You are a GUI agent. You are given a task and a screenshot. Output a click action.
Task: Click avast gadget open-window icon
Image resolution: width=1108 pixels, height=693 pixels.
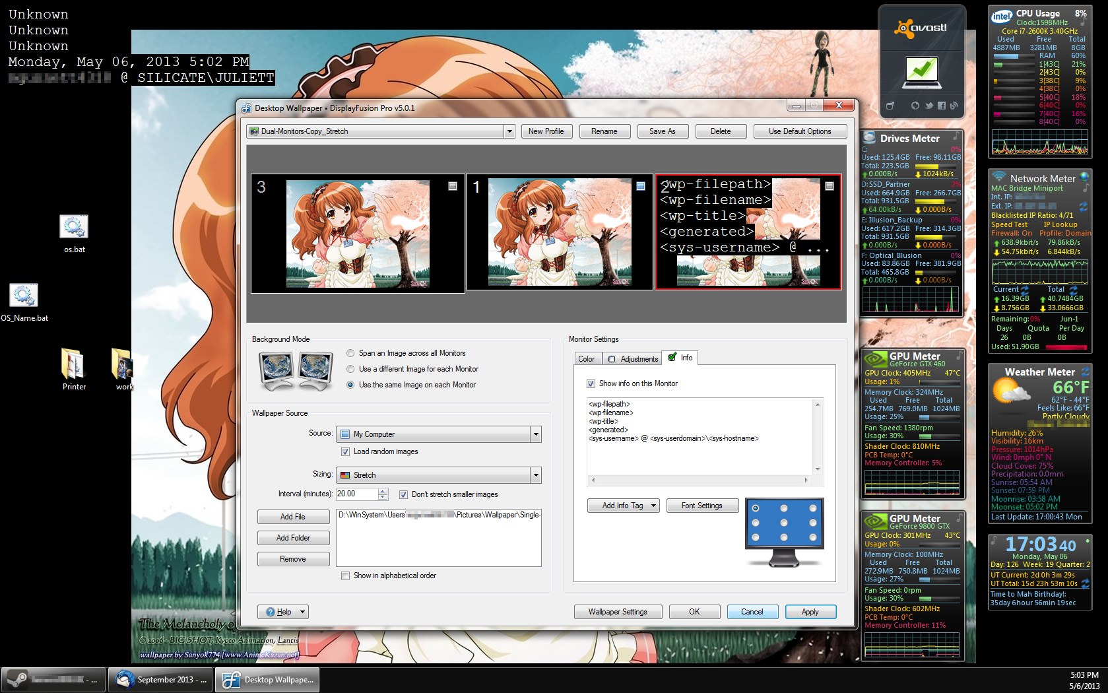[x=890, y=106]
